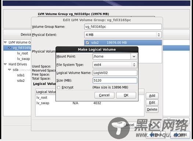Screen dimensions: 193x141
Task: Select sda1 partition in the device tree
Action: coord(21,75)
